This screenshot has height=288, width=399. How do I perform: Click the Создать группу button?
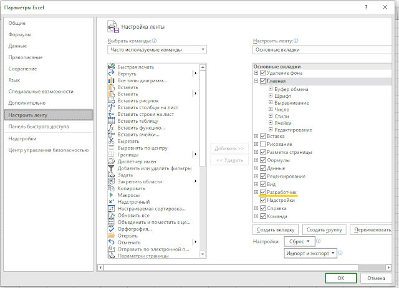324,230
